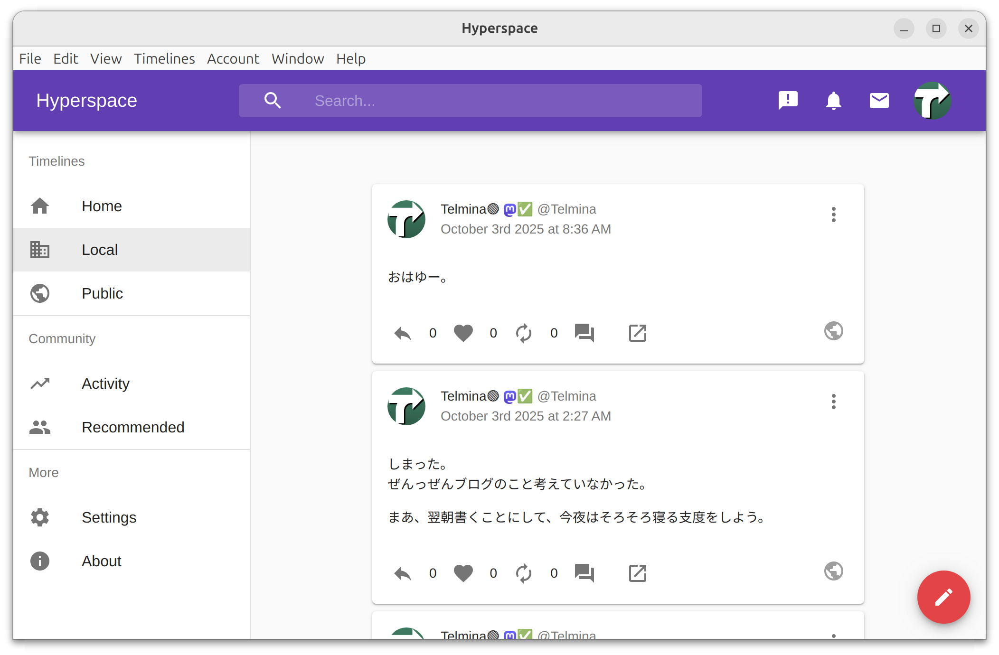Favorite the 2:27 AM post
Image resolution: width=999 pixels, height=655 pixels.
coord(463,573)
